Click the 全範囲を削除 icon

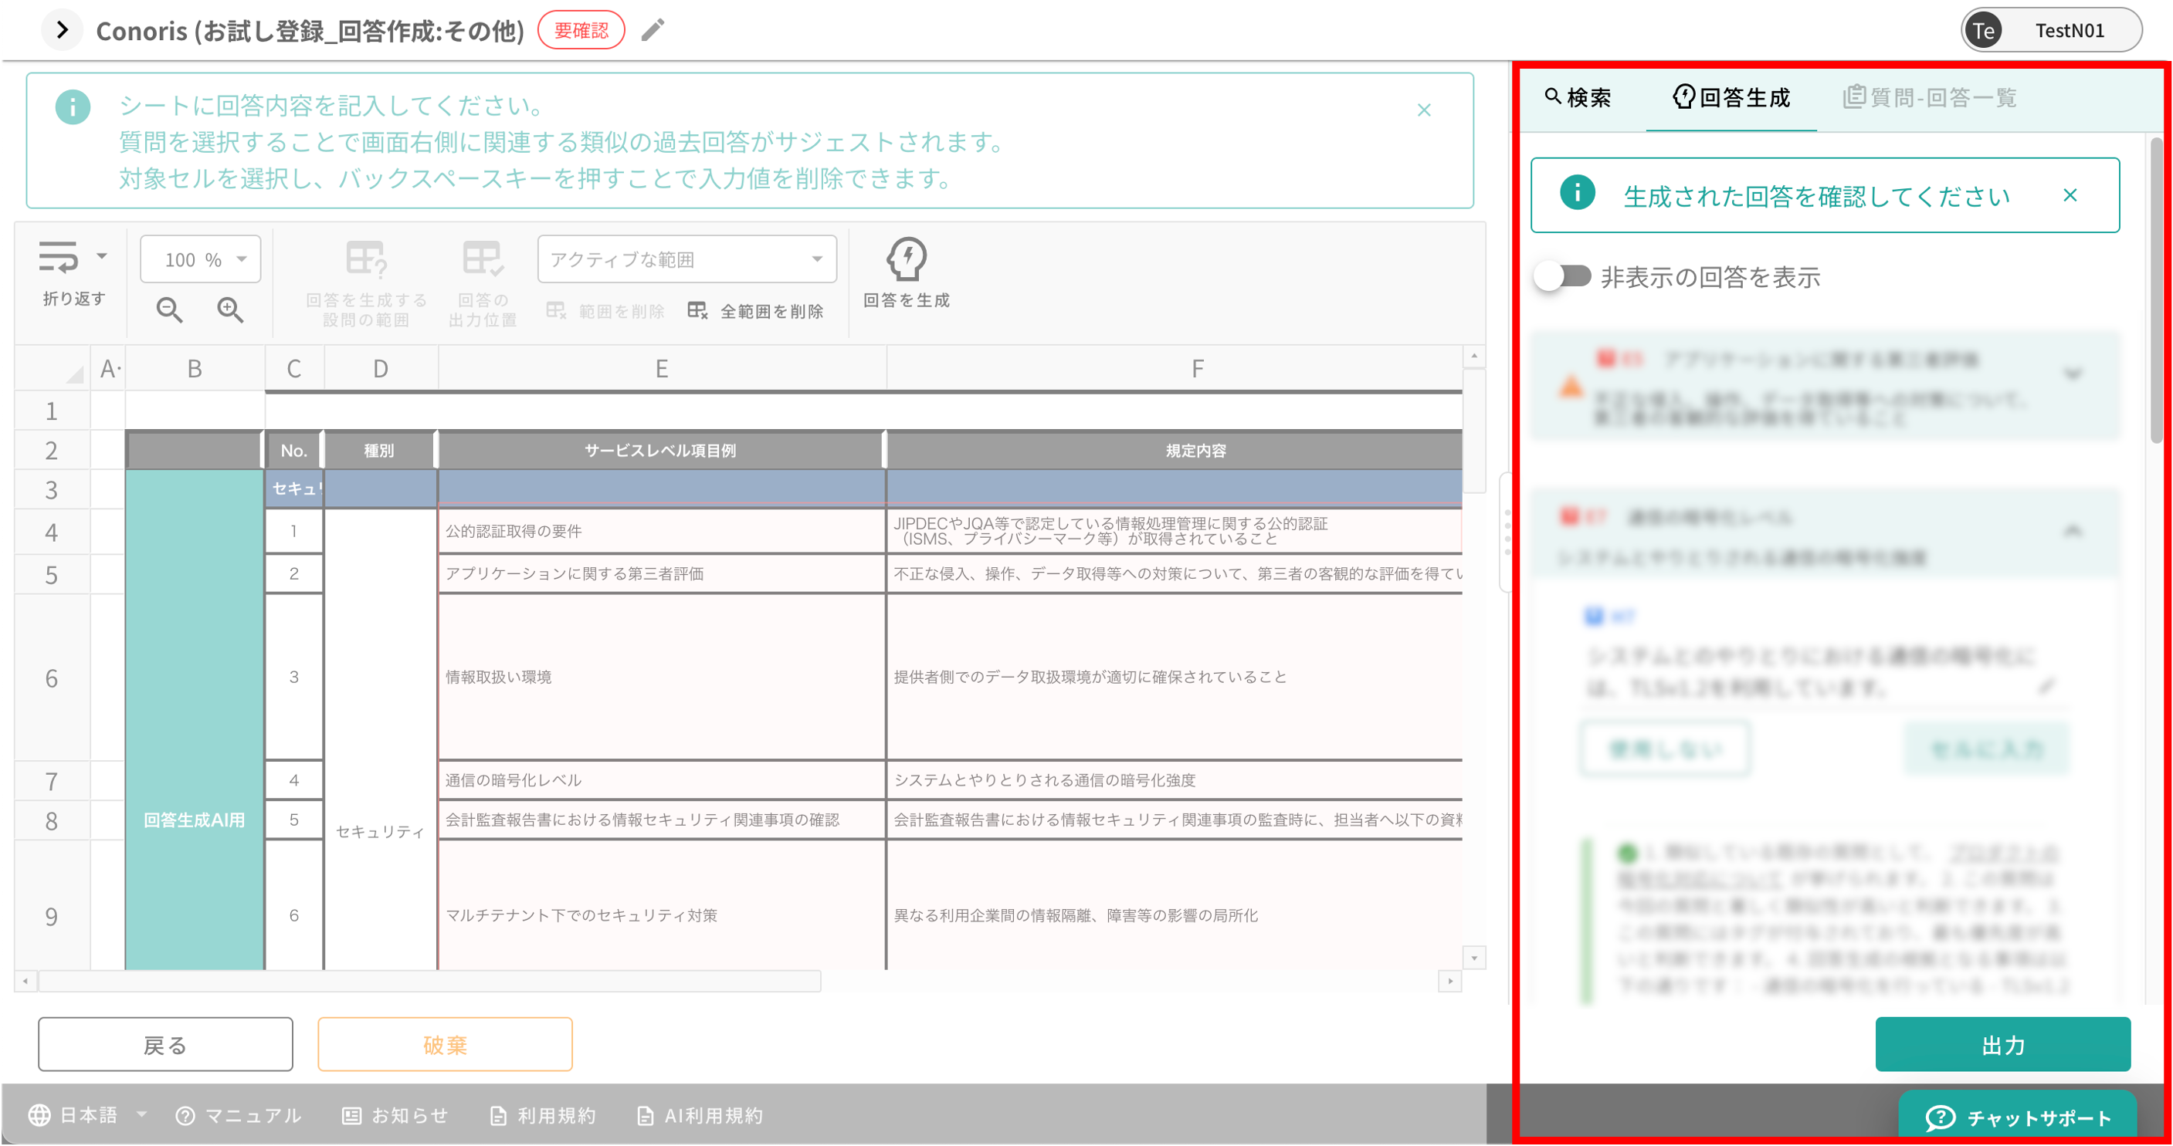(697, 310)
